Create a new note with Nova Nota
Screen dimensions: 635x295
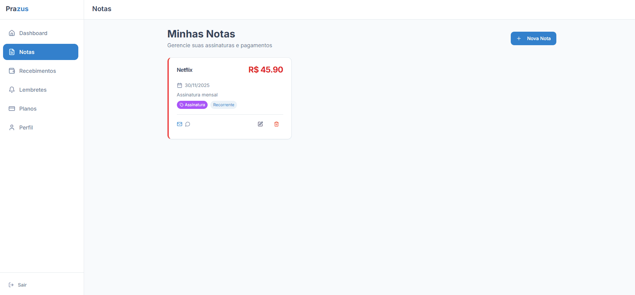(x=533, y=38)
